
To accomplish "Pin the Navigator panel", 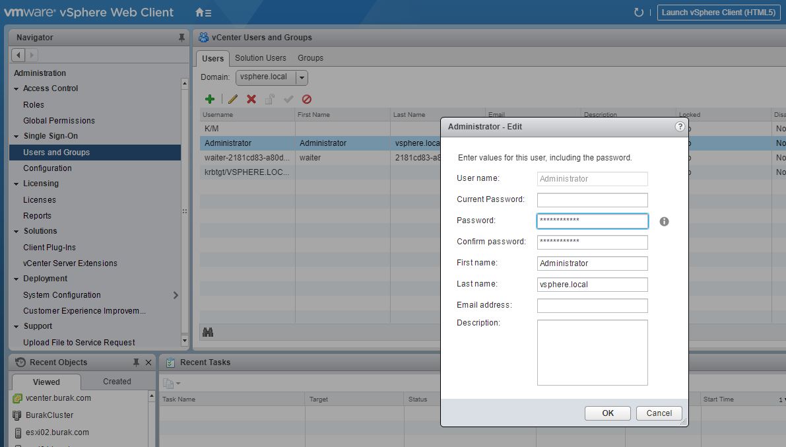I will pos(181,38).
